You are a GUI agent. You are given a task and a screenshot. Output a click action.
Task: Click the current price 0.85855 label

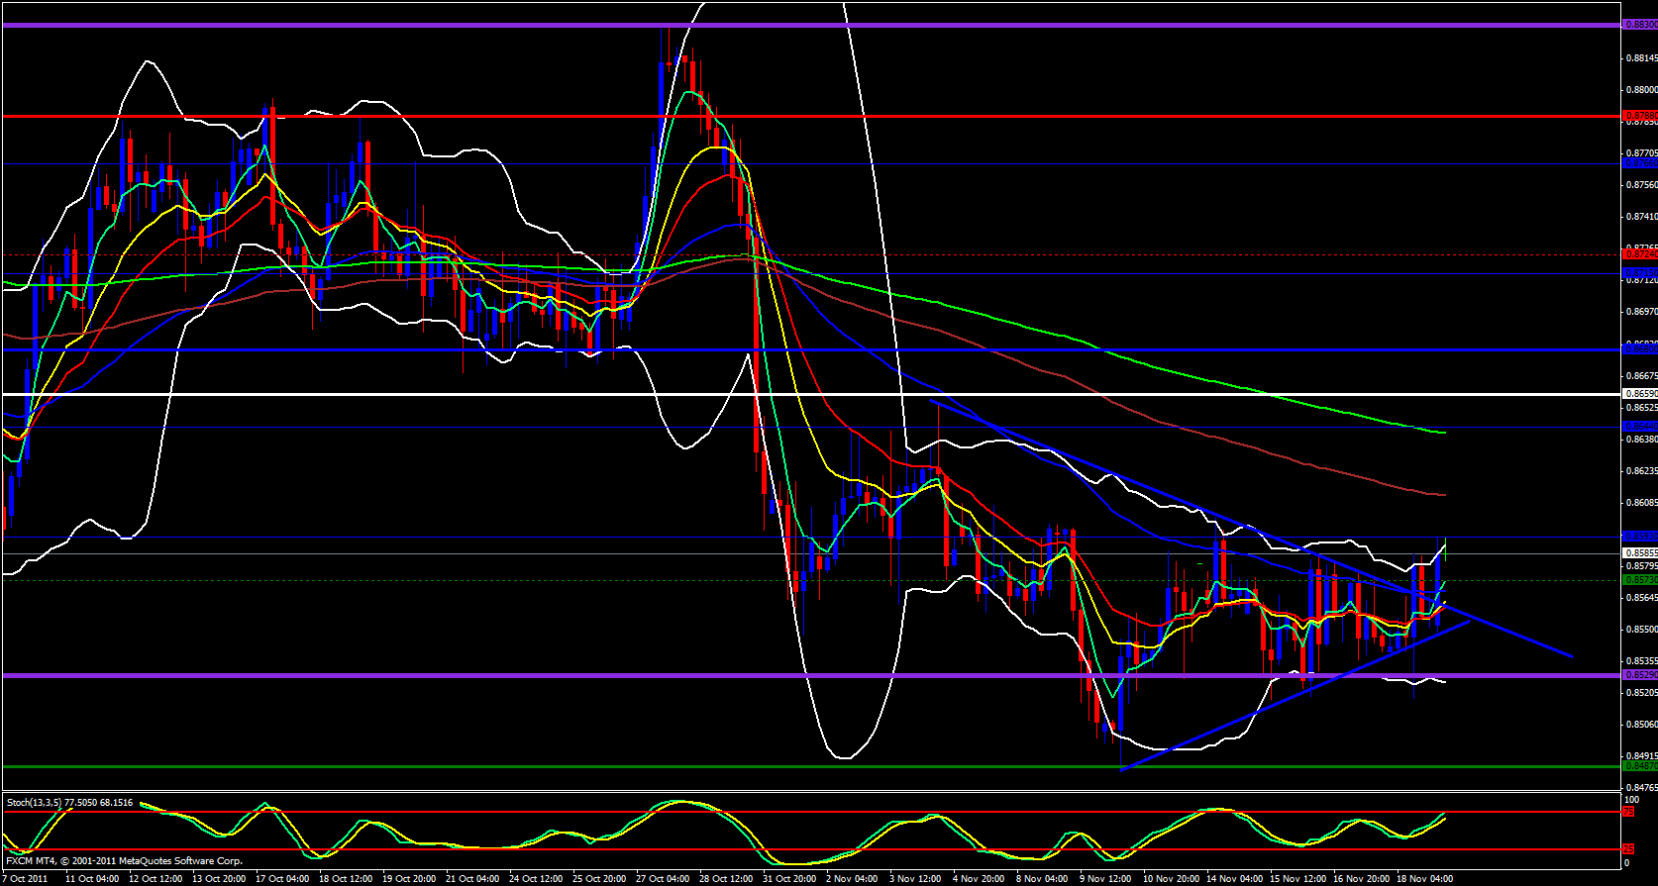pos(1639,552)
